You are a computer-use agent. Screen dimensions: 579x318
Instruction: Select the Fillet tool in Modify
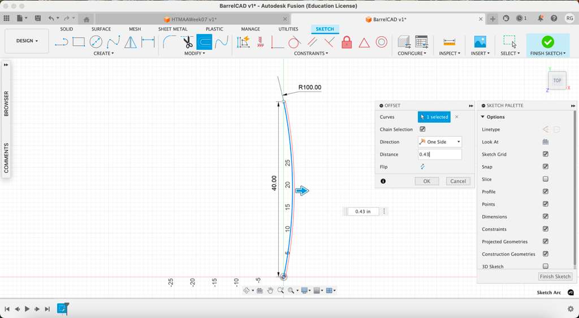pos(169,42)
